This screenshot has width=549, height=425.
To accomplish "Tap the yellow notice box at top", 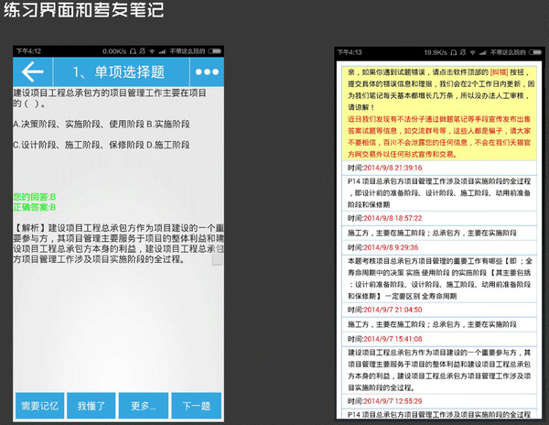I will (436, 110).
